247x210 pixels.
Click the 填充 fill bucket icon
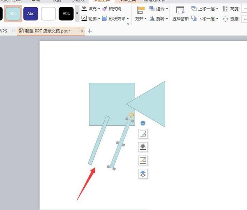(x=84, y=8)
